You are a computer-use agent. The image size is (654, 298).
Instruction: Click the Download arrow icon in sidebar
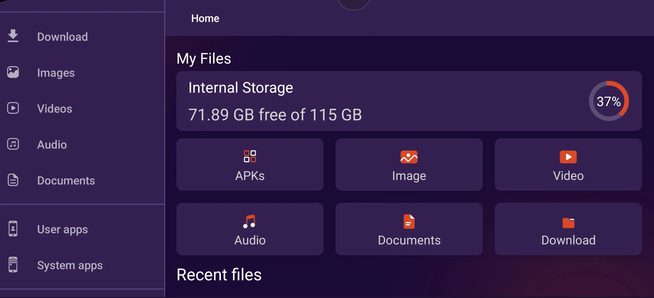(x=13, y=36)
